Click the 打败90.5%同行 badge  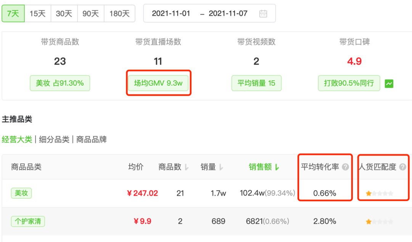[x=349, y=83]
